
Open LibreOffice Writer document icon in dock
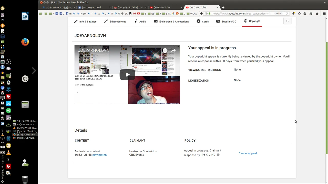click(x=25, y=16)
